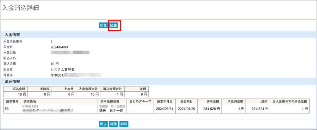Click the top 戻る button
Viewport: 317px width, 130px height.
103,26
